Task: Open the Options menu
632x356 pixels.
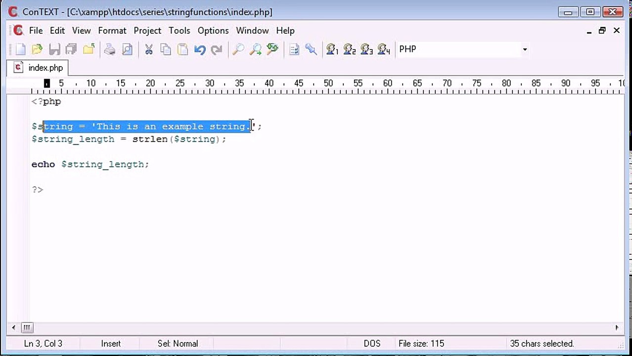Action: point(213,31)
